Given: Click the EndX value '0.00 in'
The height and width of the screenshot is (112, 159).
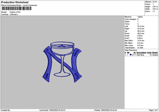Looking at the screenshot, I should 140,36.
